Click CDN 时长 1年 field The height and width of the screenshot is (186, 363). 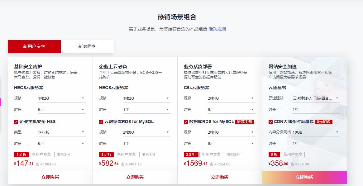point(316,144)
